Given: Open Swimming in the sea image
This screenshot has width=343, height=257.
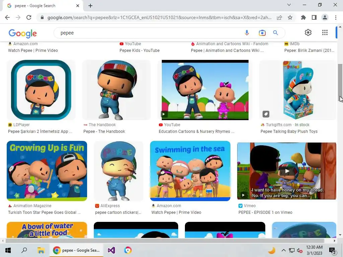Looking at the screenshot, I should [190, 171].
